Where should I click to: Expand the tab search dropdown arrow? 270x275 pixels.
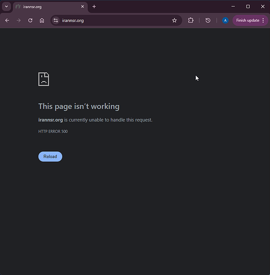[7, 7]
